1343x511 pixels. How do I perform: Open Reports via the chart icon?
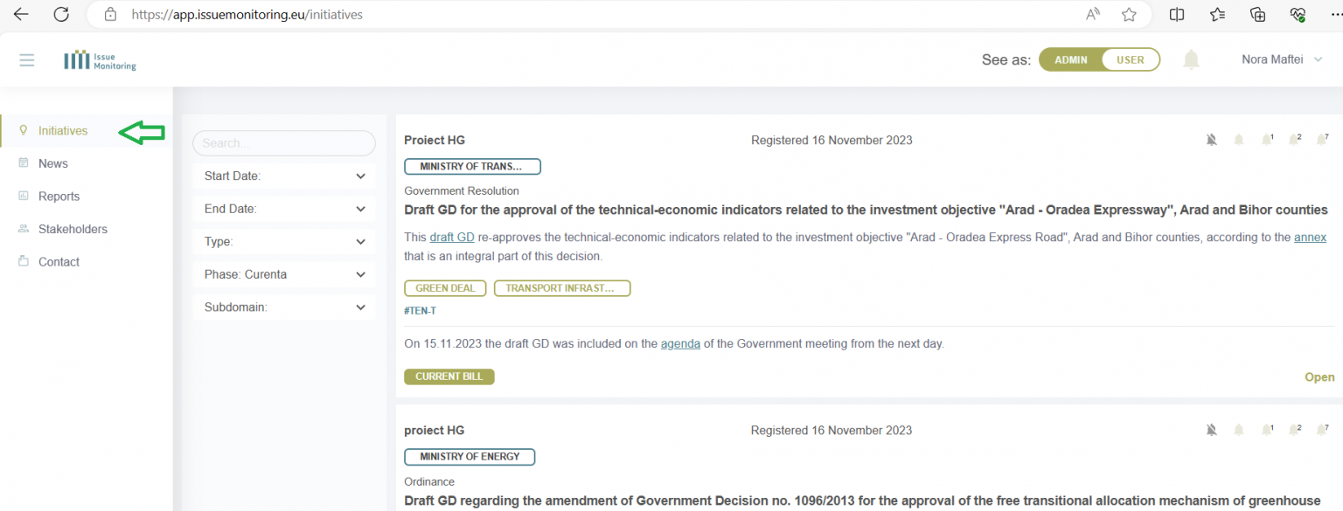point(24,196)
